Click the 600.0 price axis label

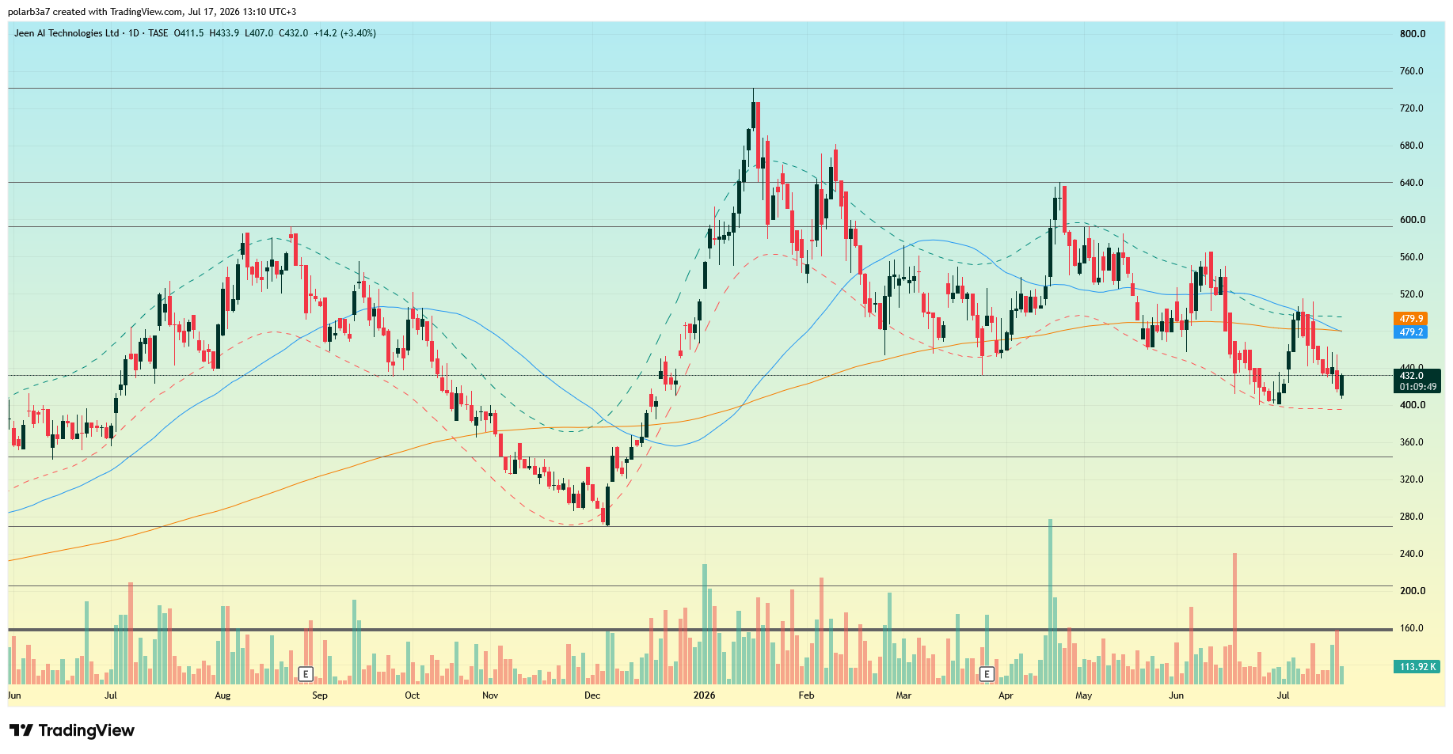tap(1413, 220)
